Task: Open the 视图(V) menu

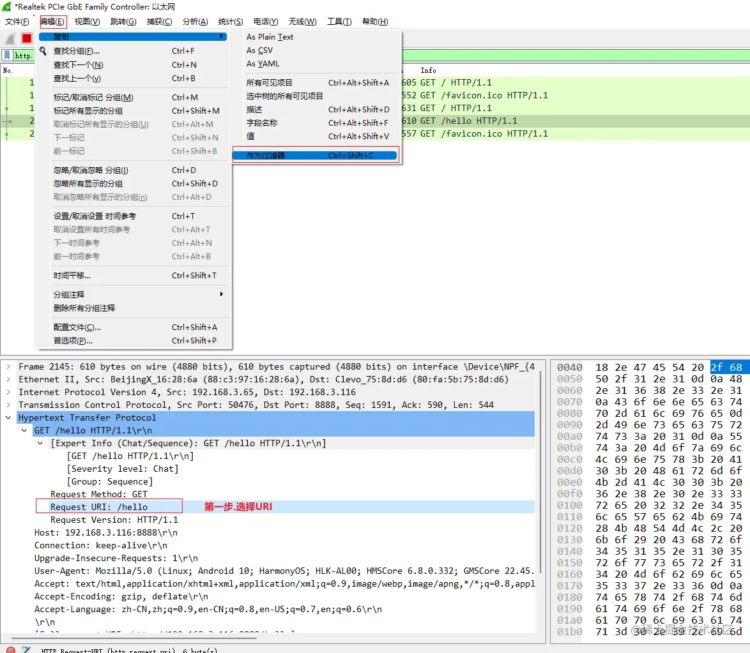Action: pyautogui.click(x=87, y=22)
